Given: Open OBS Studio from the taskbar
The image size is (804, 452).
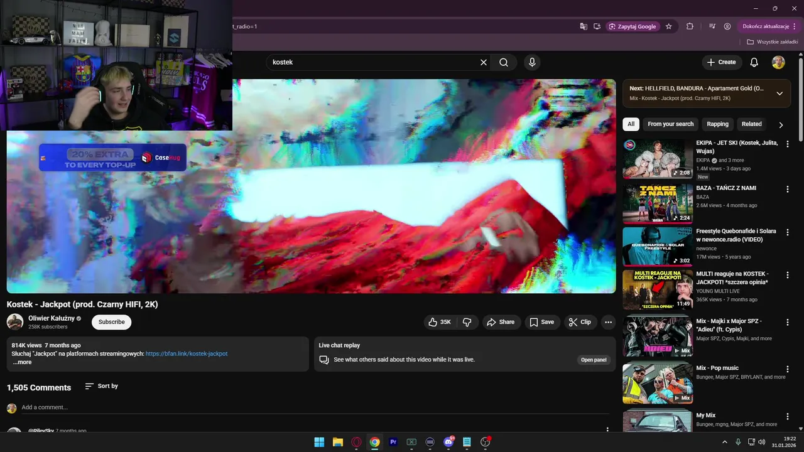Looking at the screenshot, I should [485, 442].
